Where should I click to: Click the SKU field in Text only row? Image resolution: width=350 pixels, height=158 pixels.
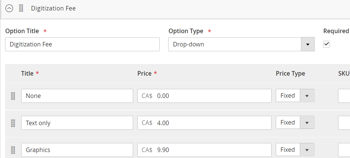pos(344,123)
